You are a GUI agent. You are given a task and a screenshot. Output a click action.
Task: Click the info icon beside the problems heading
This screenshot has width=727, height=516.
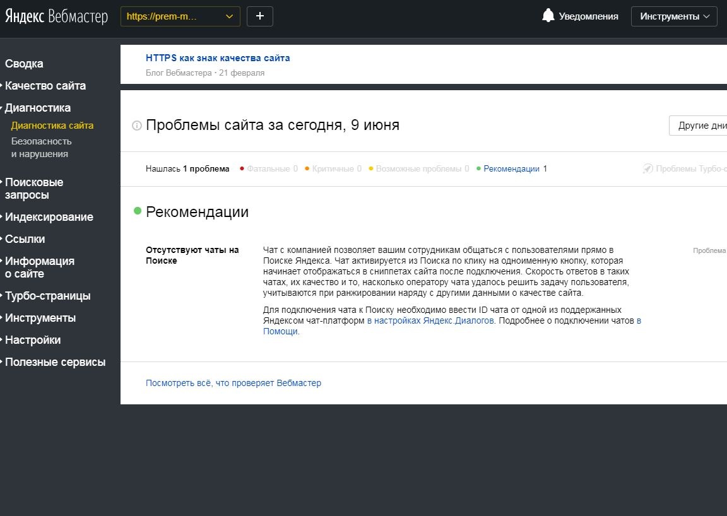click(x=136, y=126)
